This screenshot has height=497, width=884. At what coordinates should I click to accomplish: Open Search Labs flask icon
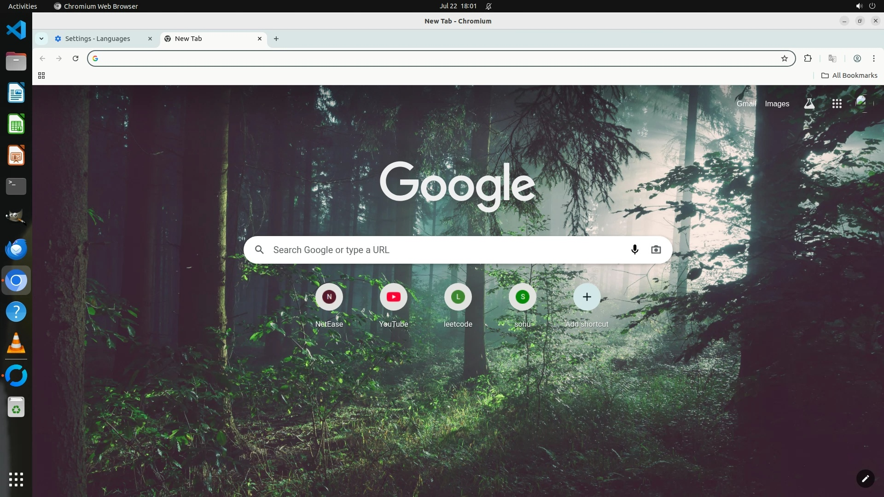[809, 104]
